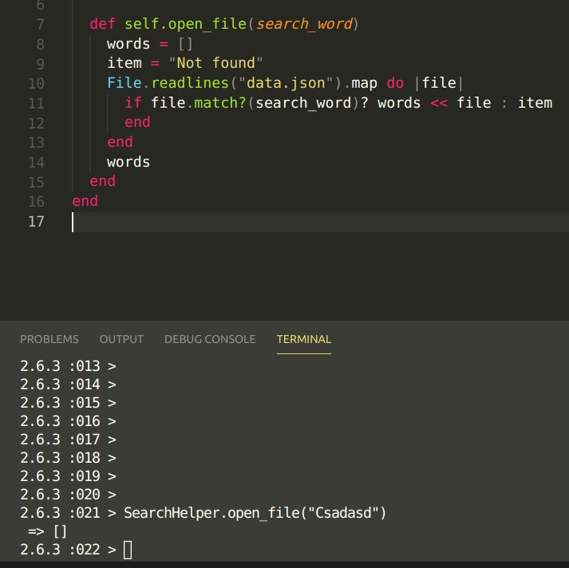Select the TERMINAL tab
The image size is (569, 568).
click(x=304, y=339)
